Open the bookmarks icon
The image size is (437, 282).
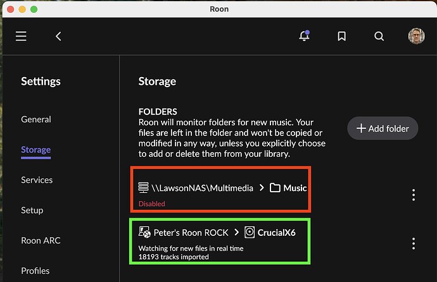(342, 36)
